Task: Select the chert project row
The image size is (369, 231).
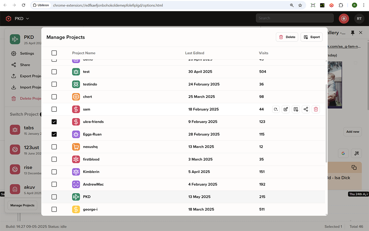Action: [87, 96]
